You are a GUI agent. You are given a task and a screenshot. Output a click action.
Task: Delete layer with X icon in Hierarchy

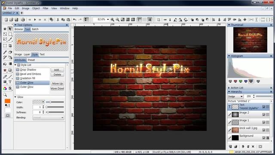click(253, 146)
